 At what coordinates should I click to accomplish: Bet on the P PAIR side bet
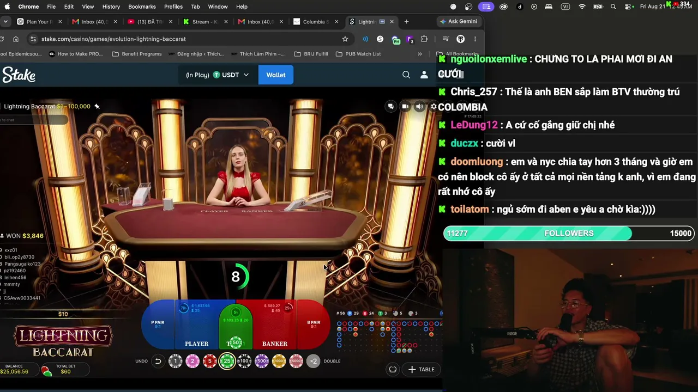coord(158,324)
